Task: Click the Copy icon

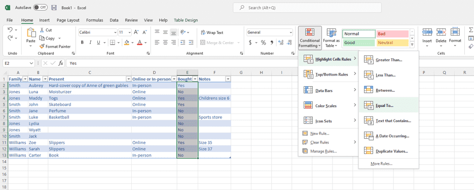Action: [x=42, y=39]
